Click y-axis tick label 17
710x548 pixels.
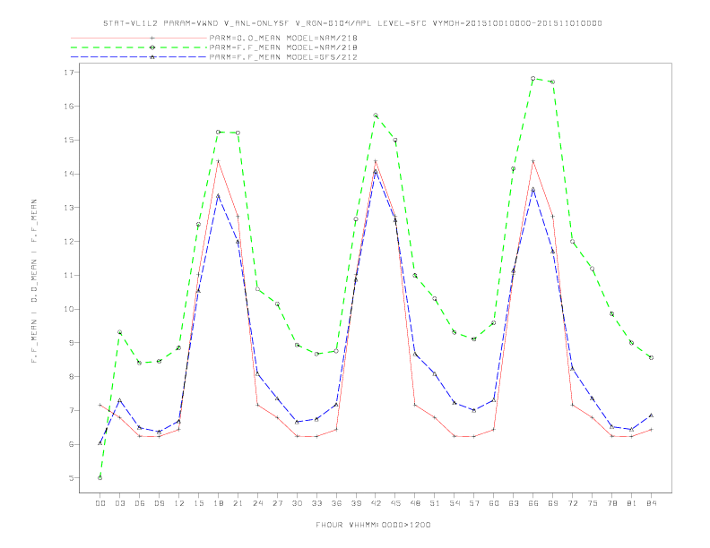pyautogui.click(x=69, y=73)
